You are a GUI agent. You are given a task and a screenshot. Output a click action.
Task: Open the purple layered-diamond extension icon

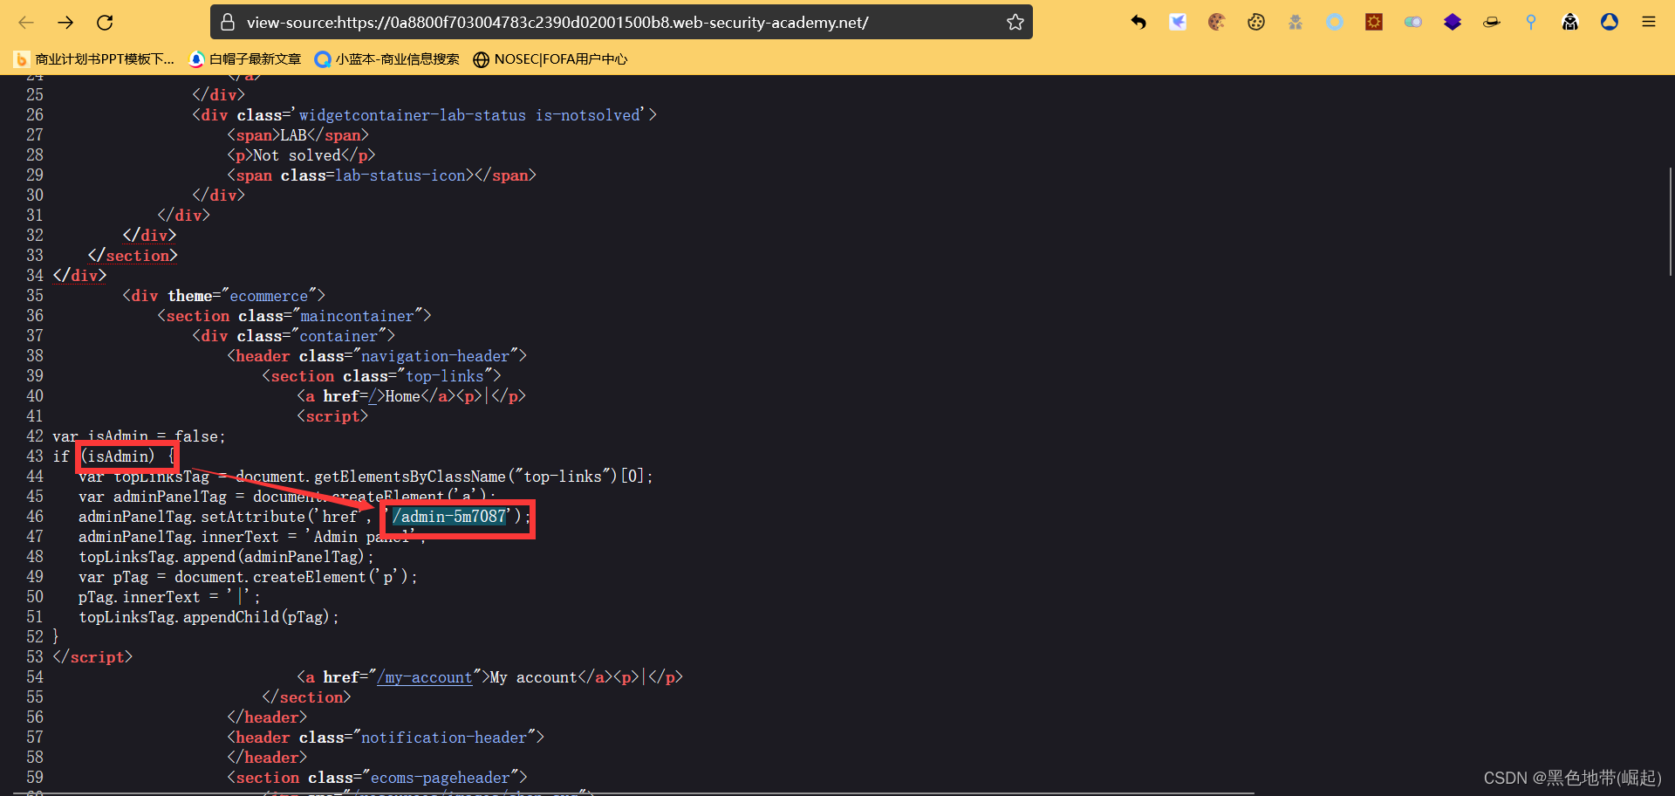[x=1452, y=23]
